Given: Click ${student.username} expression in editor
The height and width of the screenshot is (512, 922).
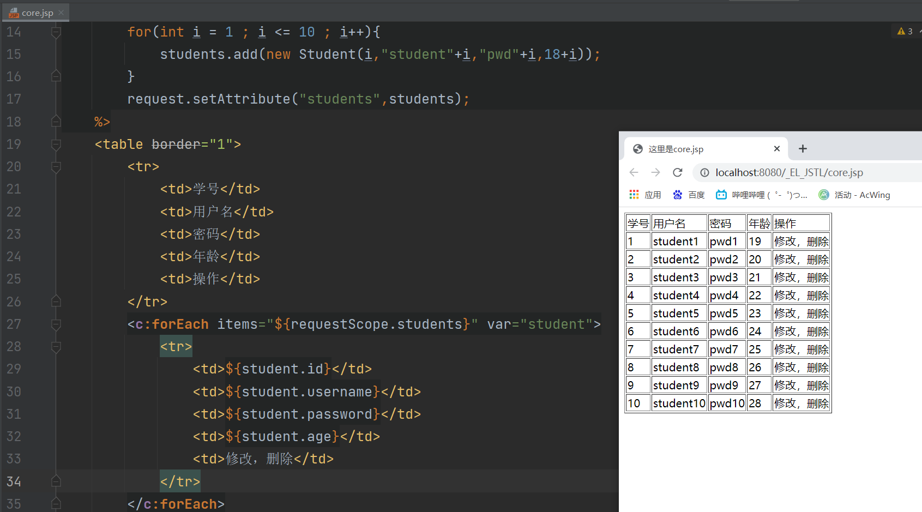Looking at the screenshot, I should pos(303,391).
